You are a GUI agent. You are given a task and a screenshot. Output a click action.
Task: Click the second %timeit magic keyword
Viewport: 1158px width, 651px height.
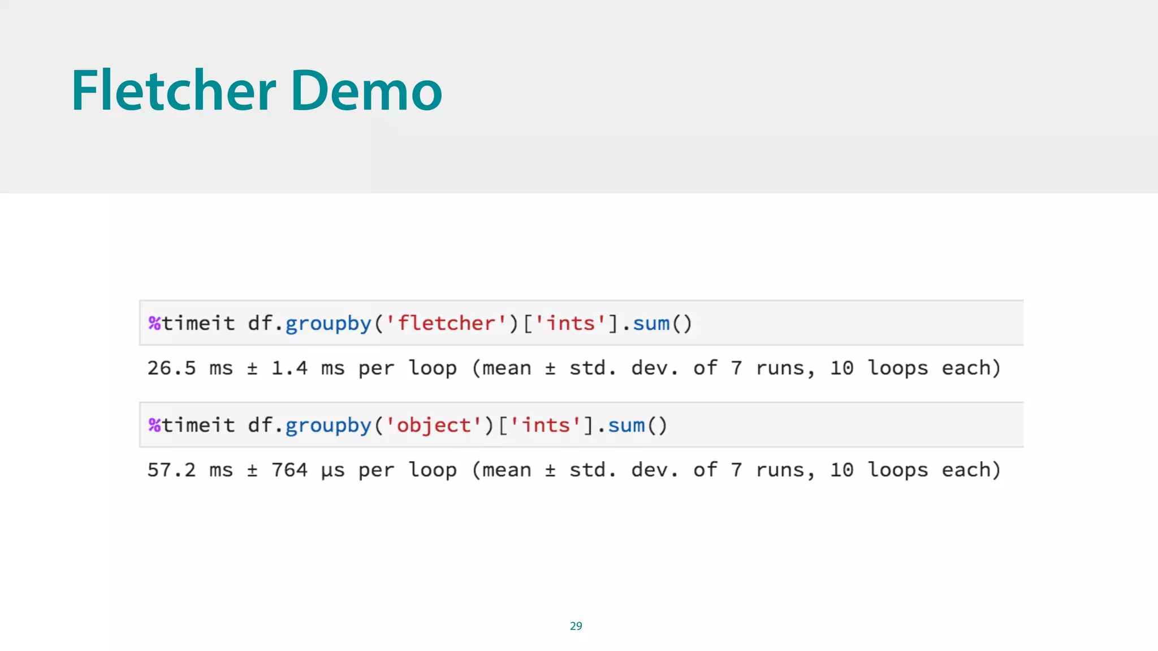click(191, 425)
